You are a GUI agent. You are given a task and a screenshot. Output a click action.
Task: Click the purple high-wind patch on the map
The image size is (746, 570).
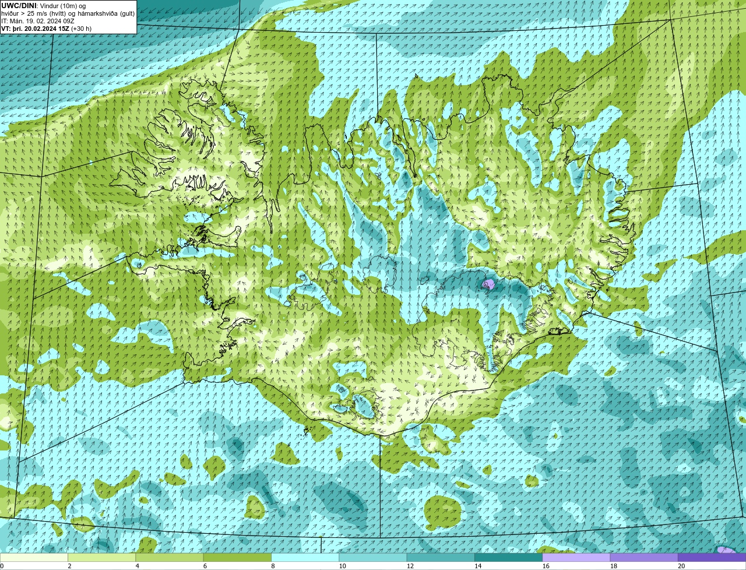(488, 284)
